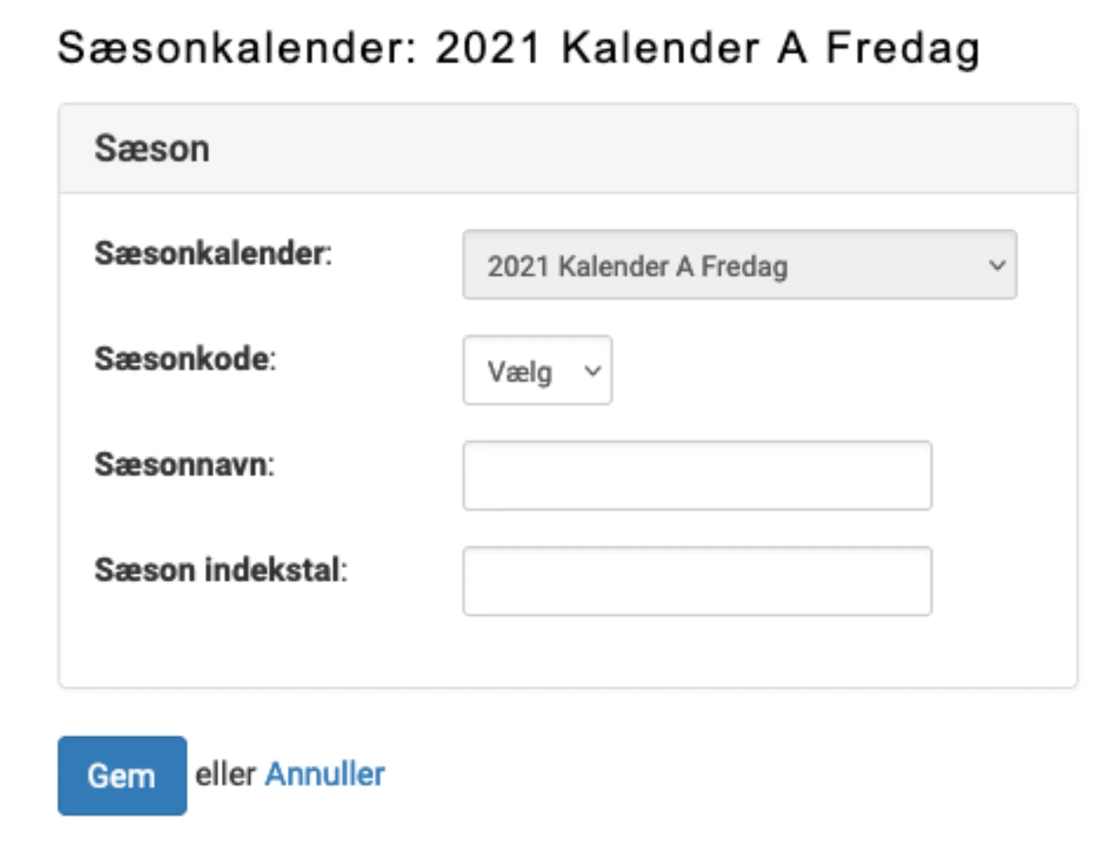The height and width of the screenshot is (847, 1094).
Task: Click the Sæsonnavn input to enter a name
Action: click(697, 475)
